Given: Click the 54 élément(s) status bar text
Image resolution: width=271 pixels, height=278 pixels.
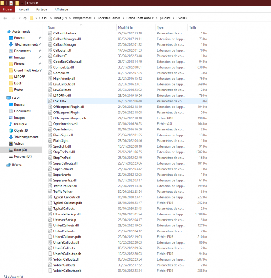Looking at the screenshot, I should pyautogui.click(x=13, y=277).
